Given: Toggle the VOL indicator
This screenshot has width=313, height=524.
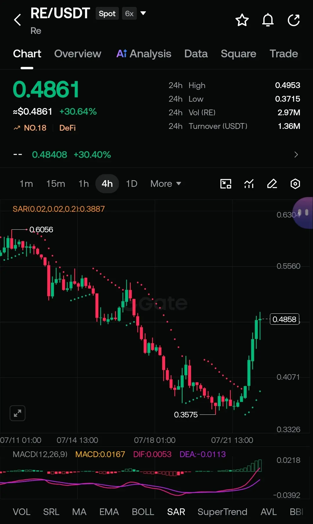Looking at the screenshot, I should pyautogui.click(x=21, y=512).
